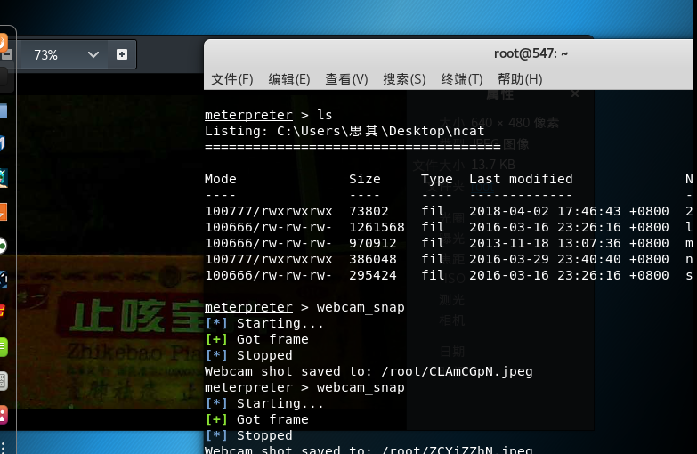Screen dimensions: 697x454
Task: Click the Mode column header
Action: [221, 179]
